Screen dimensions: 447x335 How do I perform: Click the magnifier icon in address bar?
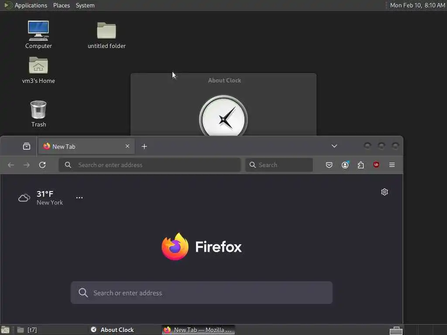tap(68, 165)
